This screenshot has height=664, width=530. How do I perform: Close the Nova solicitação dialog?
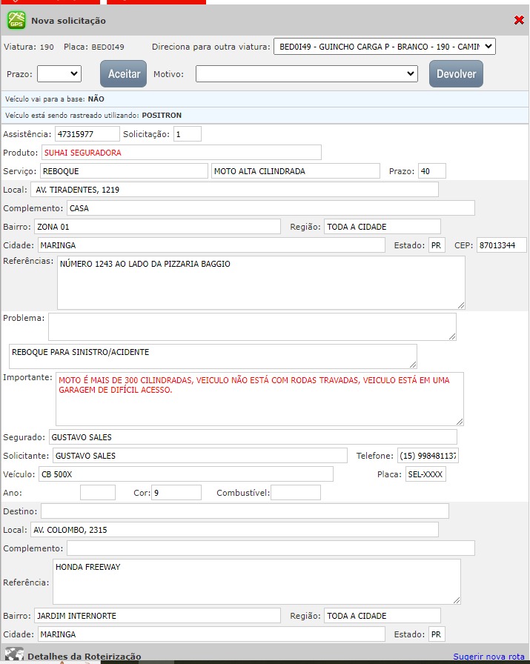pyautogui.click(x=519, y=20)
